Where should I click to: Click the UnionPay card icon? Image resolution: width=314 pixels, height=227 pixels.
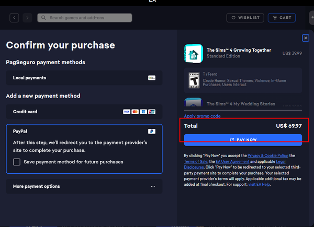(x=152, y=112)
